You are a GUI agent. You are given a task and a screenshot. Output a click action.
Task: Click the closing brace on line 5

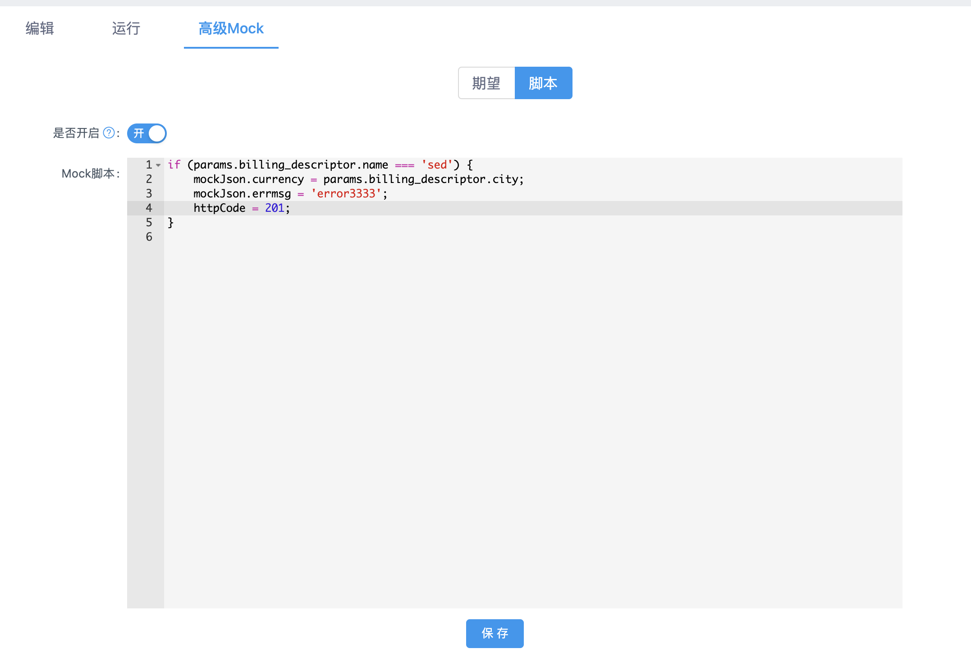(x=170, y=223)
